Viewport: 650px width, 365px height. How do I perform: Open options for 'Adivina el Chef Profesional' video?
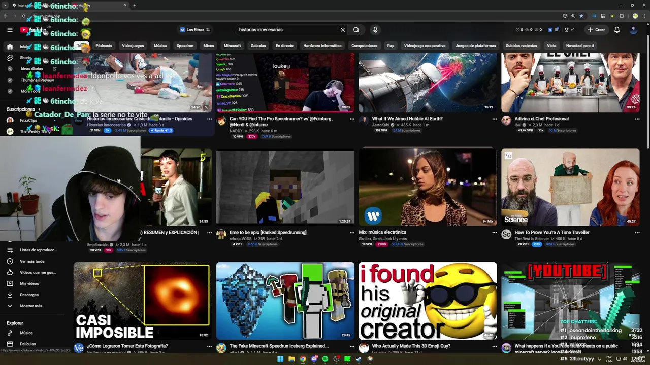tap(637, 119)
